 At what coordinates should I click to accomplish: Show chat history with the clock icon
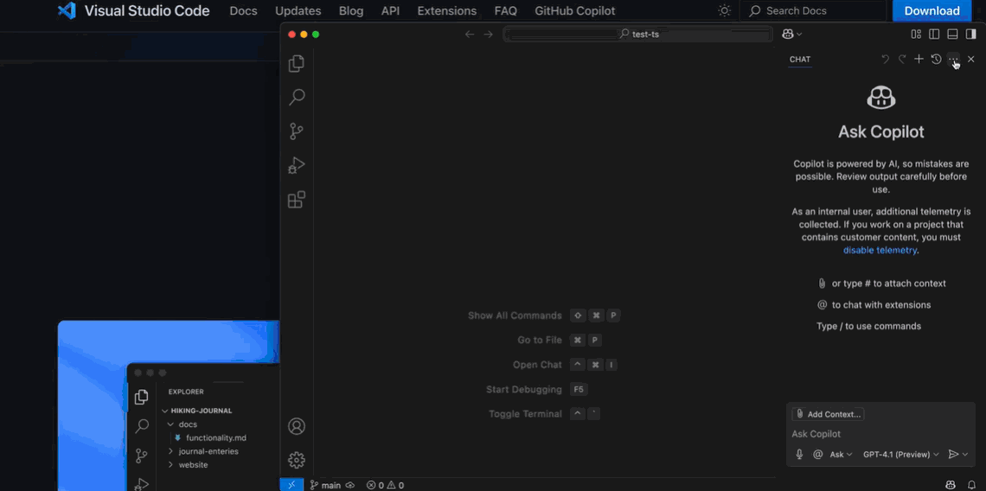(937, 59)
